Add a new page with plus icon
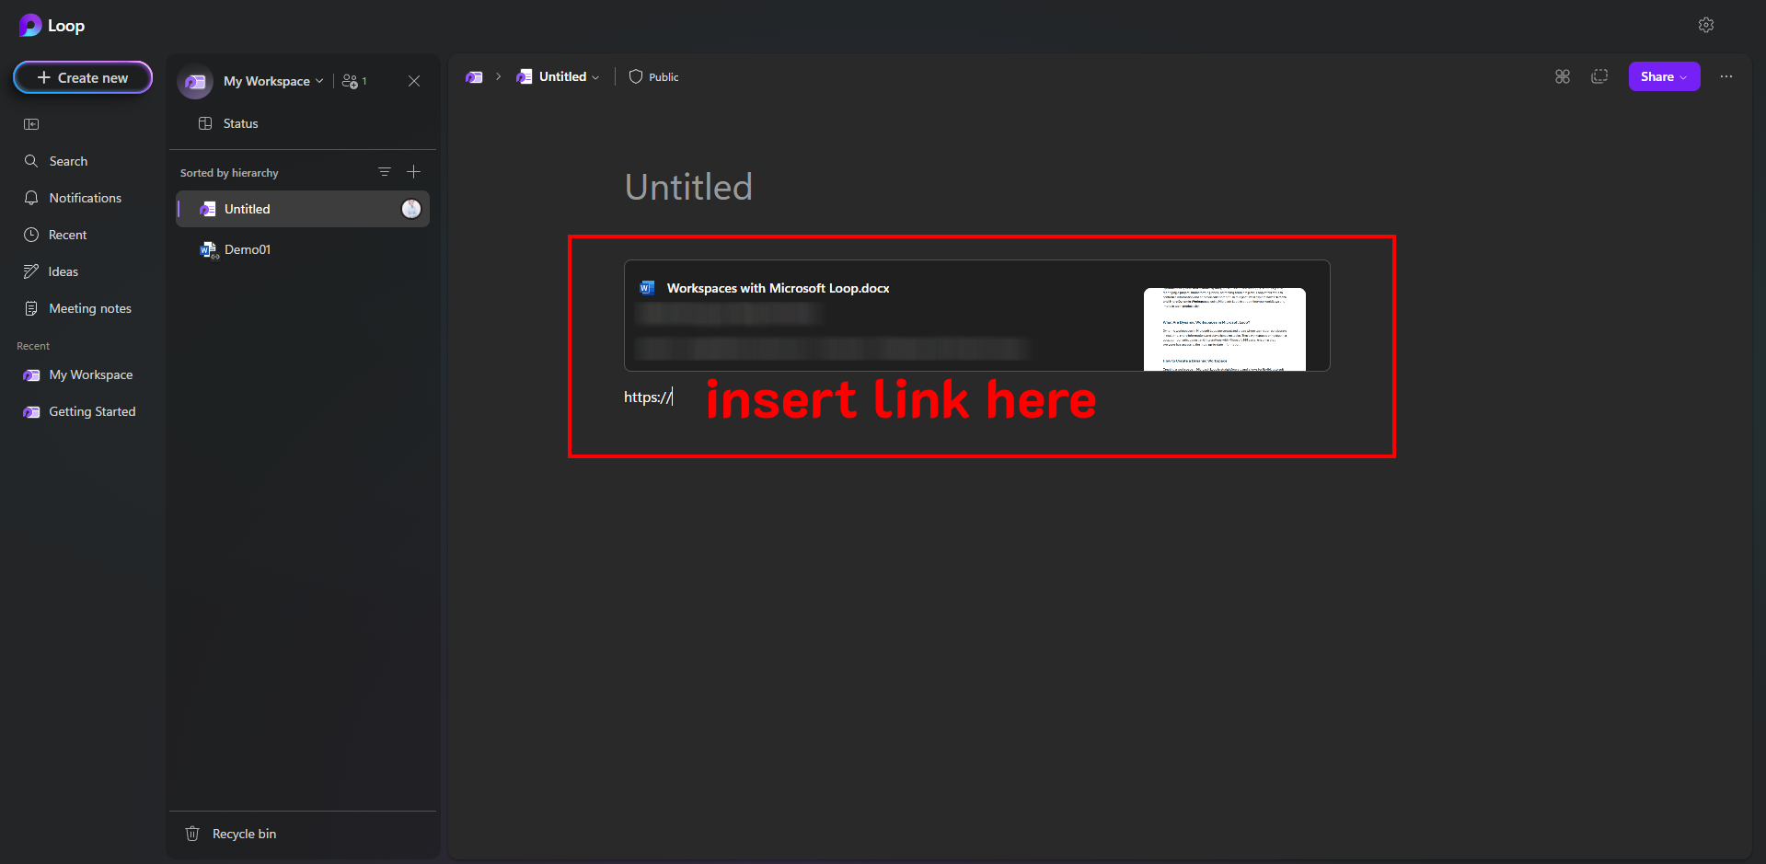Image resolution: width=1766 pixels, height=864 pixels. click(414, 172)
